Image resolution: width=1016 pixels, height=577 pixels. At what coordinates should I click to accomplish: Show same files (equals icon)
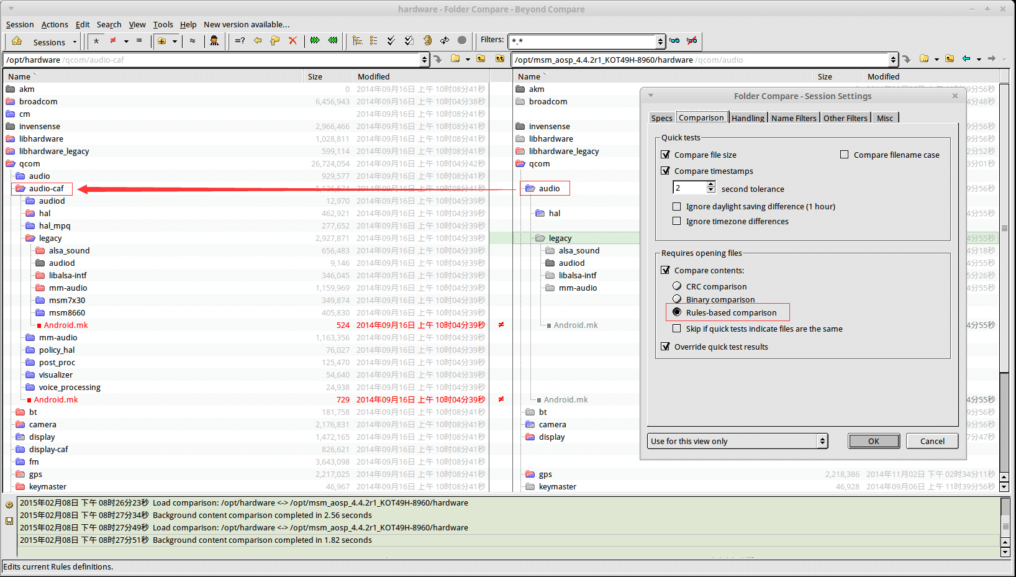click(x=139, y=41)
